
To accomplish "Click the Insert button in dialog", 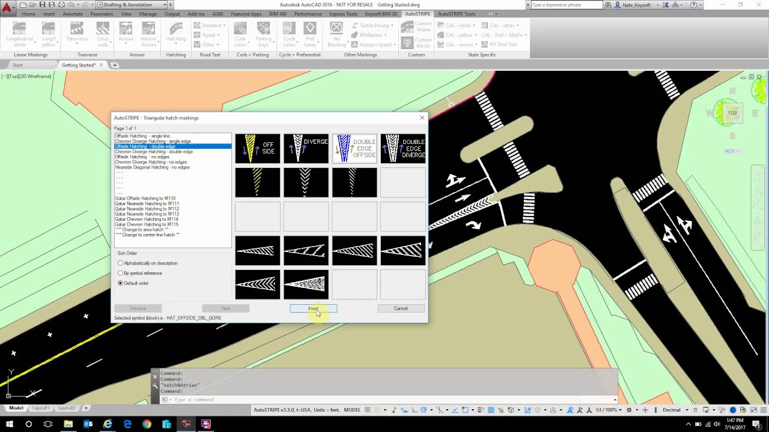I will (x=314, y=308).
